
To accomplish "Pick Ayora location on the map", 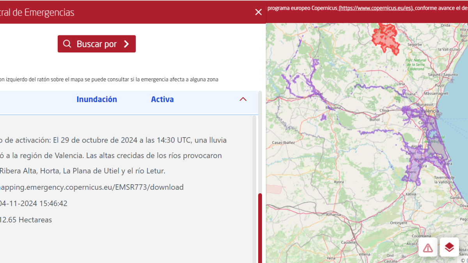I will (339, 182).
